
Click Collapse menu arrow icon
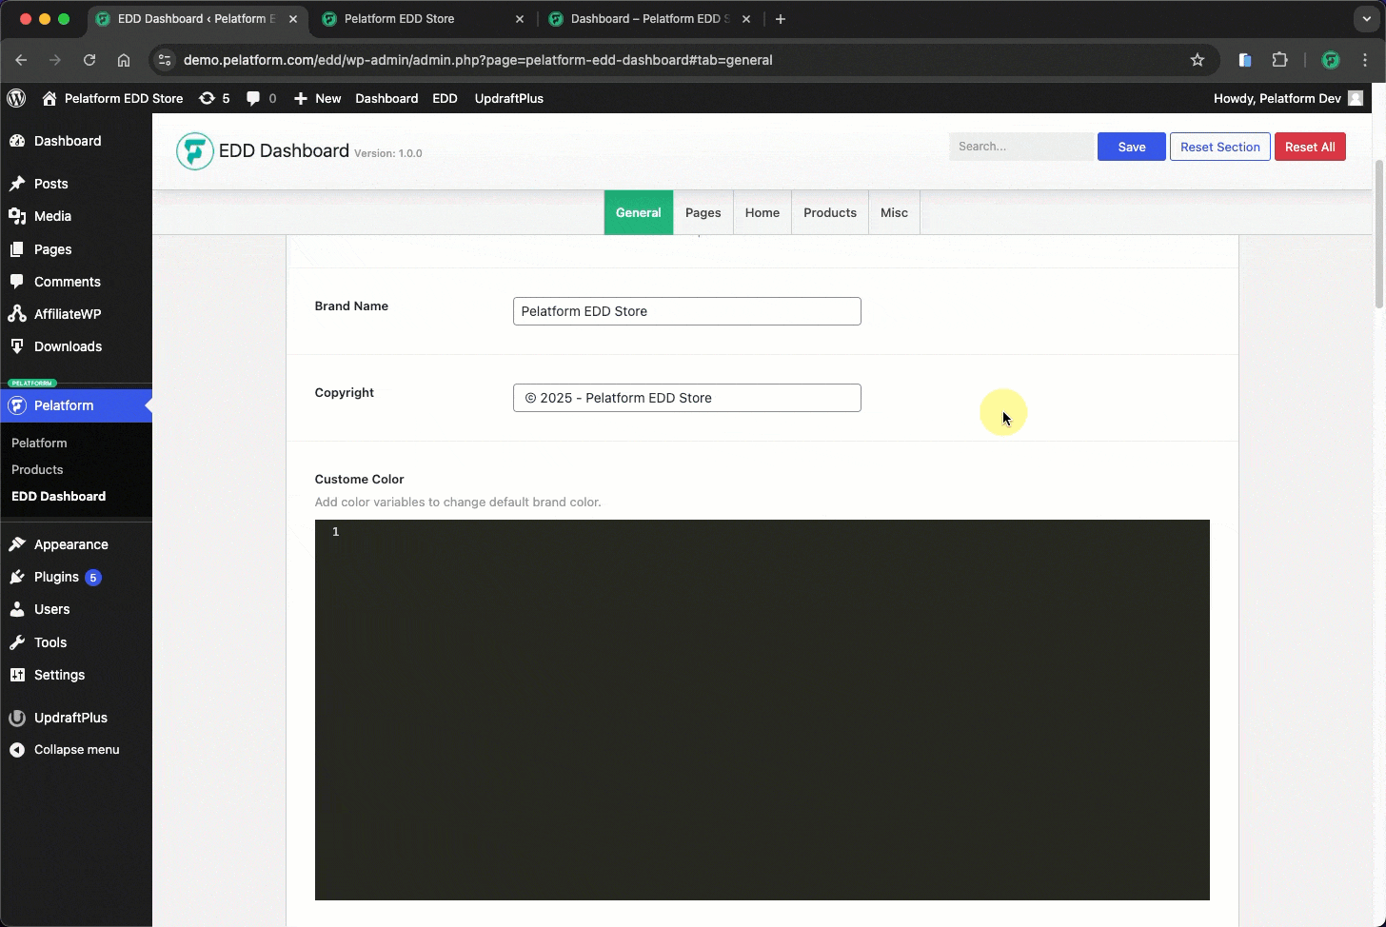tap(17, 750)
